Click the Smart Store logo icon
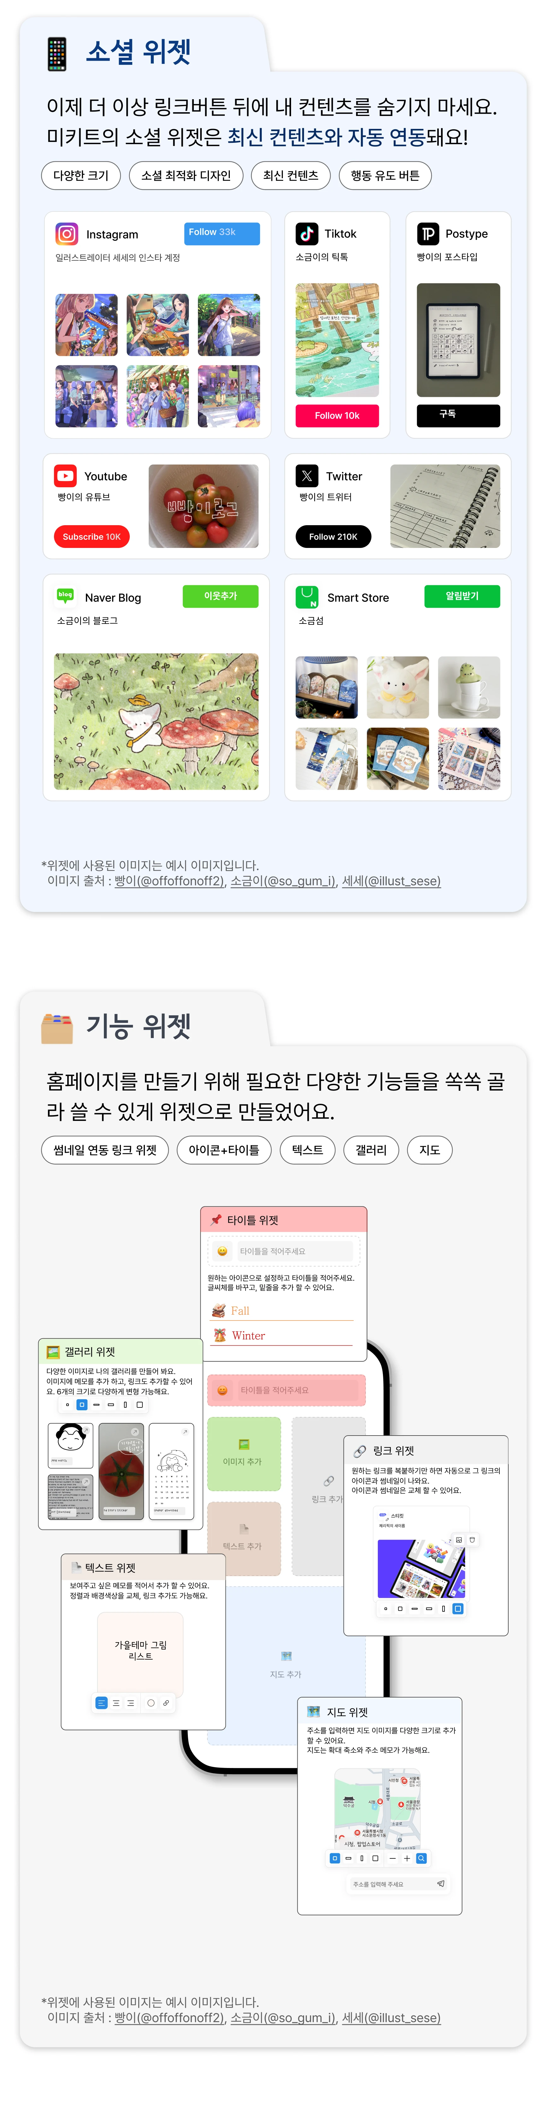The image size is (543, 2114). pyautogui.click(x=307, y=597)
